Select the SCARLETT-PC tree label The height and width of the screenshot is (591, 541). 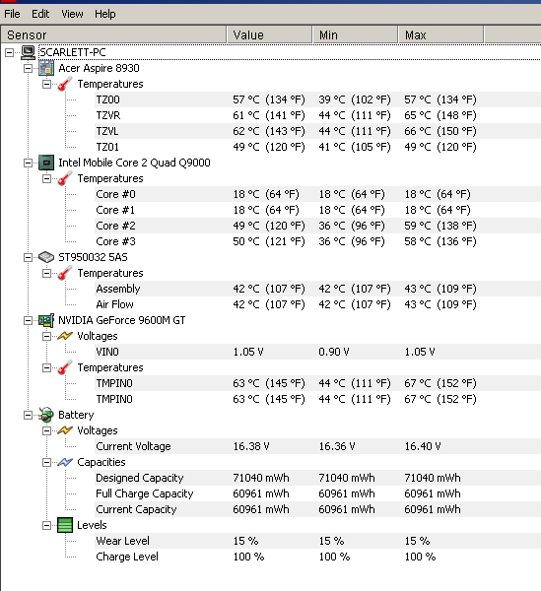[x=72, y=52]
